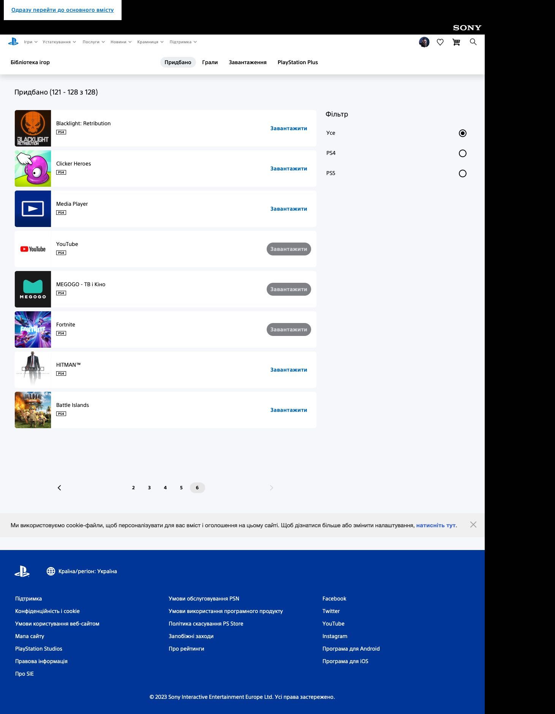Image resolution: width=555 pixels, height=714 pixels.
Task: Open the MEGOGO thumbnail
Action: [x=33, y=289]
